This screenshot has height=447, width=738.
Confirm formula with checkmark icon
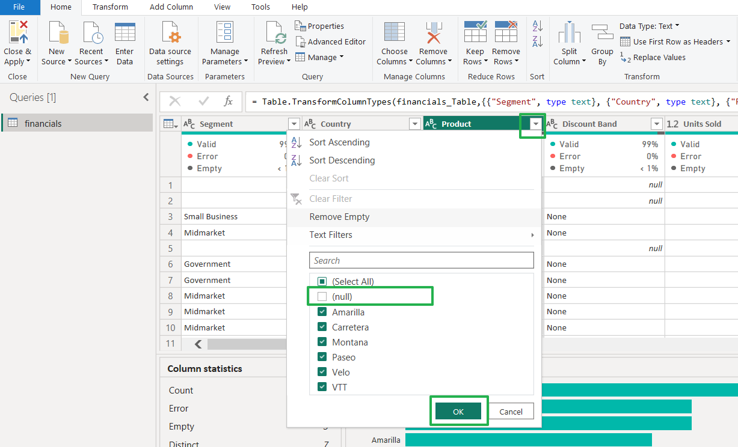[204, 102]
